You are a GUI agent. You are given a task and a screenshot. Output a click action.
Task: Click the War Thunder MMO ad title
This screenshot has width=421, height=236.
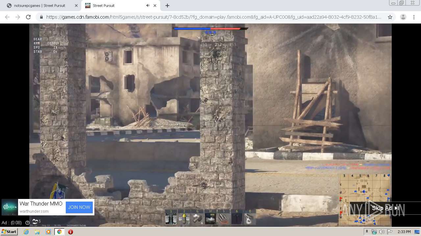point(41,204)
